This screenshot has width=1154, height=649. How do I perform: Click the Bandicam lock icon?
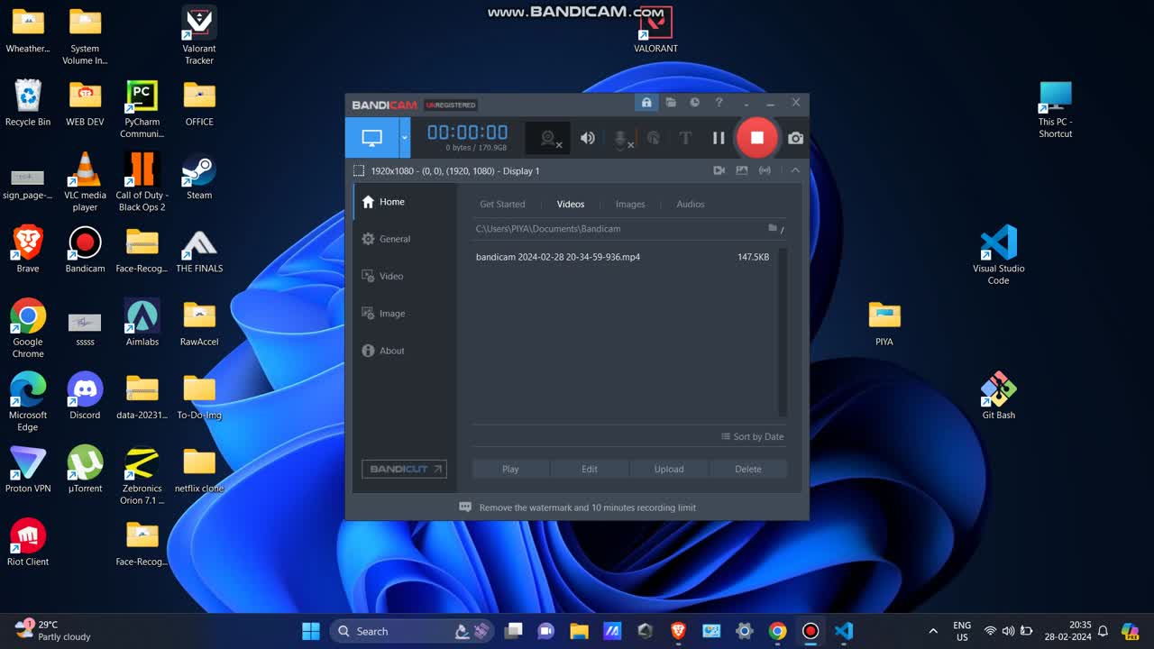646,103
